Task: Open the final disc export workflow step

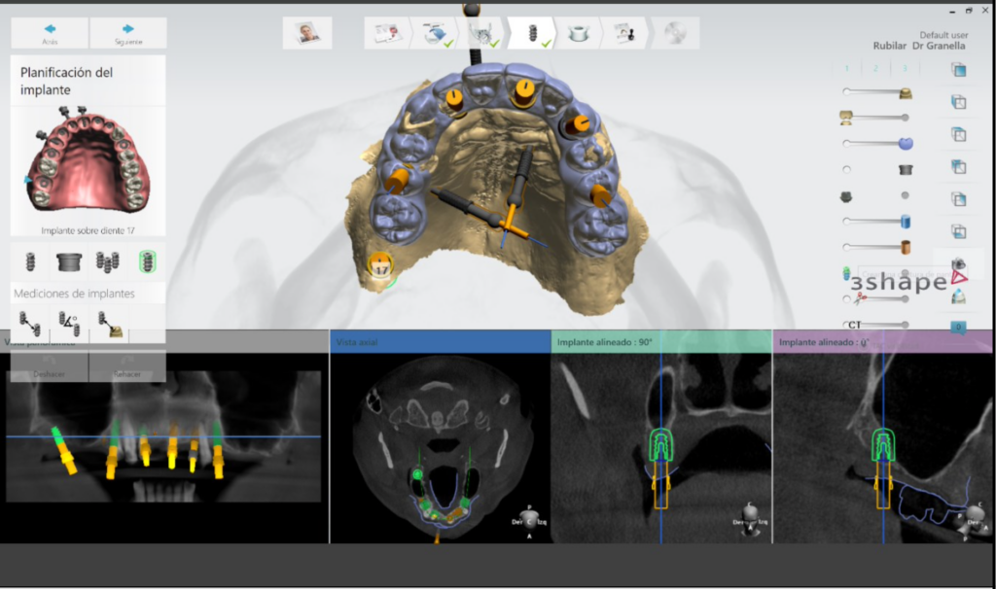Action: coord(675,32)
